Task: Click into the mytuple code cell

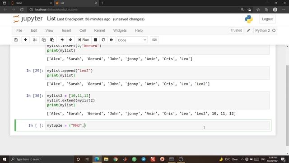Action: (x=158, y=125)
